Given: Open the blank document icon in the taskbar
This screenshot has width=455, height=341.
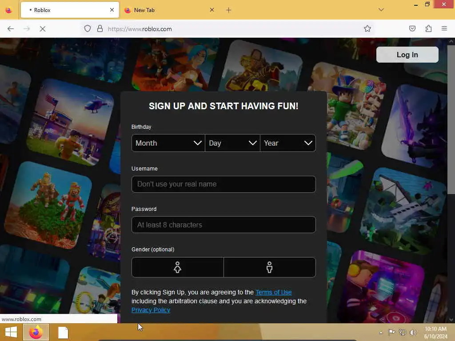Looking at the screenshot, I should coord(63,333).
